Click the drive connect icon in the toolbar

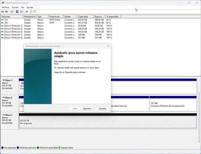27,12
